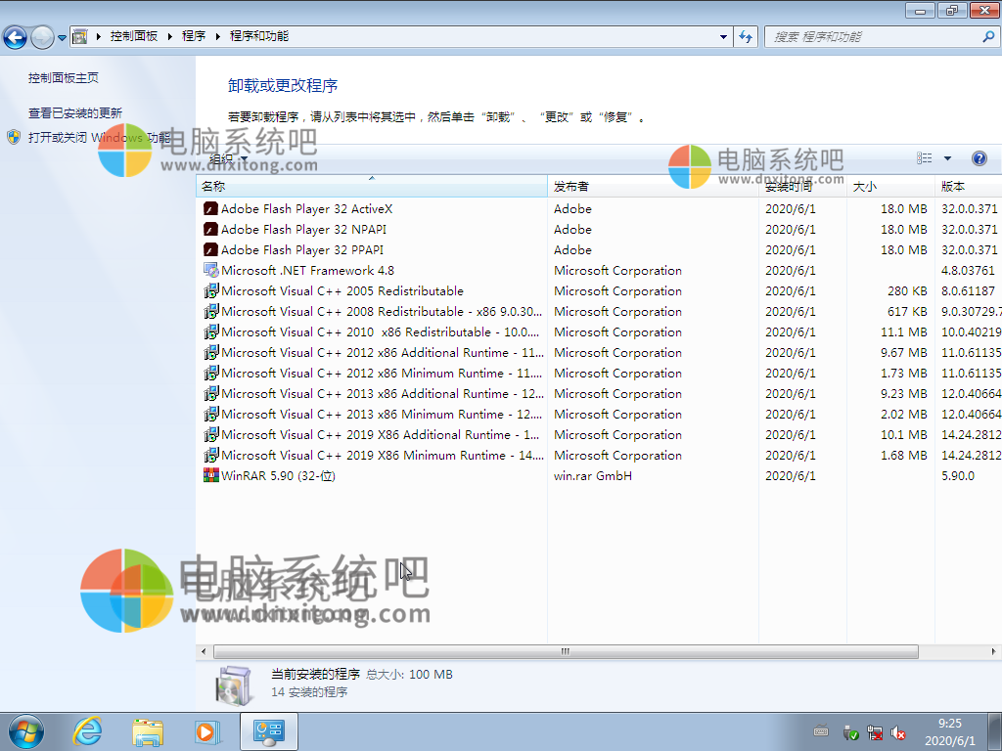The image size is (1002, 751).
Task: Sort by 发布者 column header
Action: 653,187
